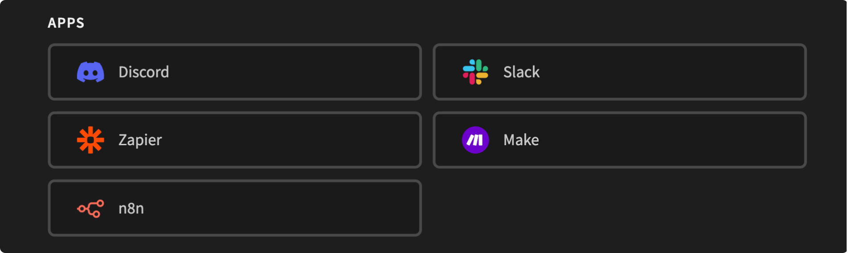Screen dimensions: 848x253
Task: Click the n8n workflow nodes icon
Action: coord(91,208)
